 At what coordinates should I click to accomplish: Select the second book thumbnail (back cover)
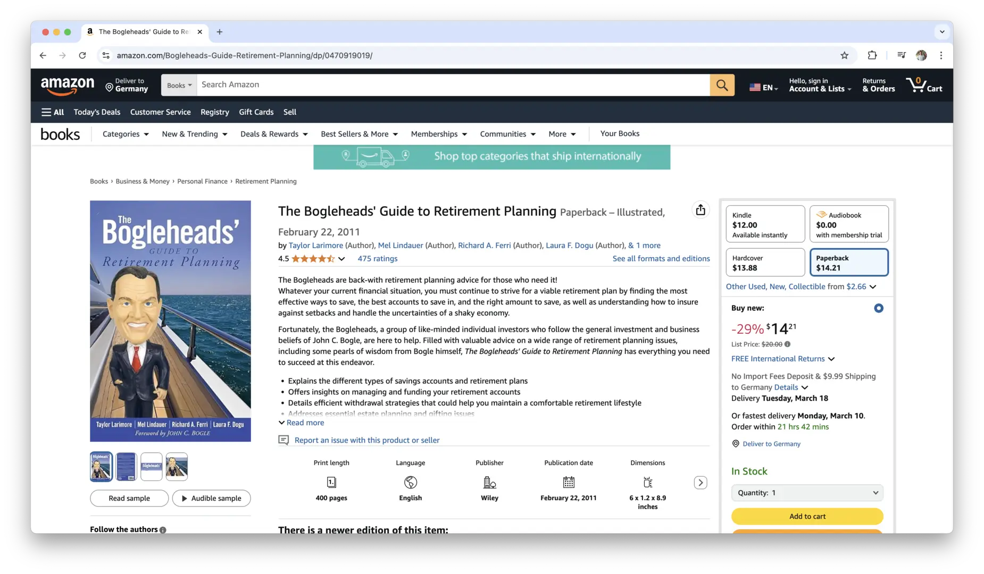tap(126, 467)
